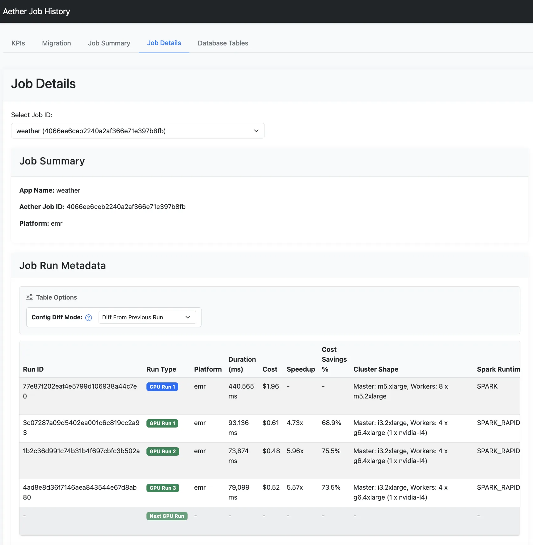This screenshot has height=545, width=533.
Task: Click the GPU Run 2 badge
Action: pos(163,451)
